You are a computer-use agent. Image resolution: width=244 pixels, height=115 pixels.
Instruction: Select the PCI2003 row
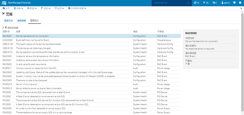pos(91,92)
